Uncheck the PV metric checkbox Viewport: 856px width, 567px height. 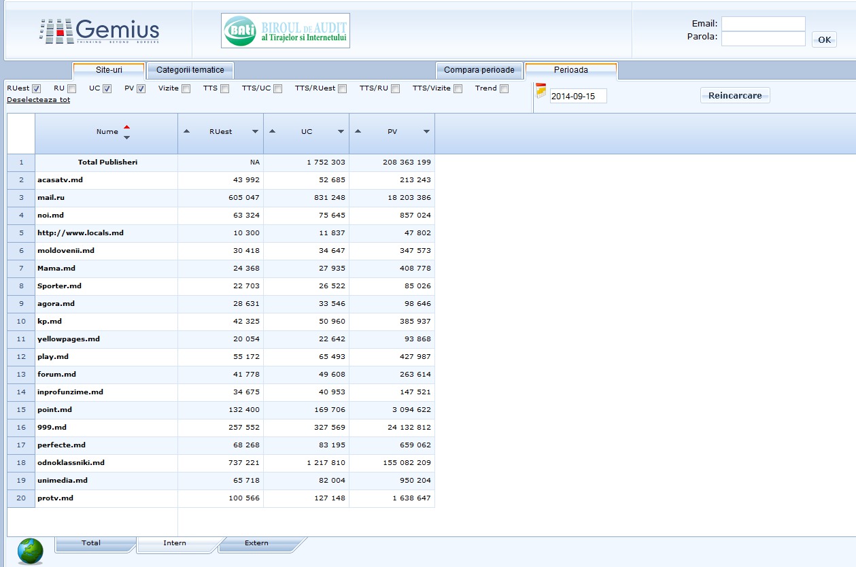141,88
